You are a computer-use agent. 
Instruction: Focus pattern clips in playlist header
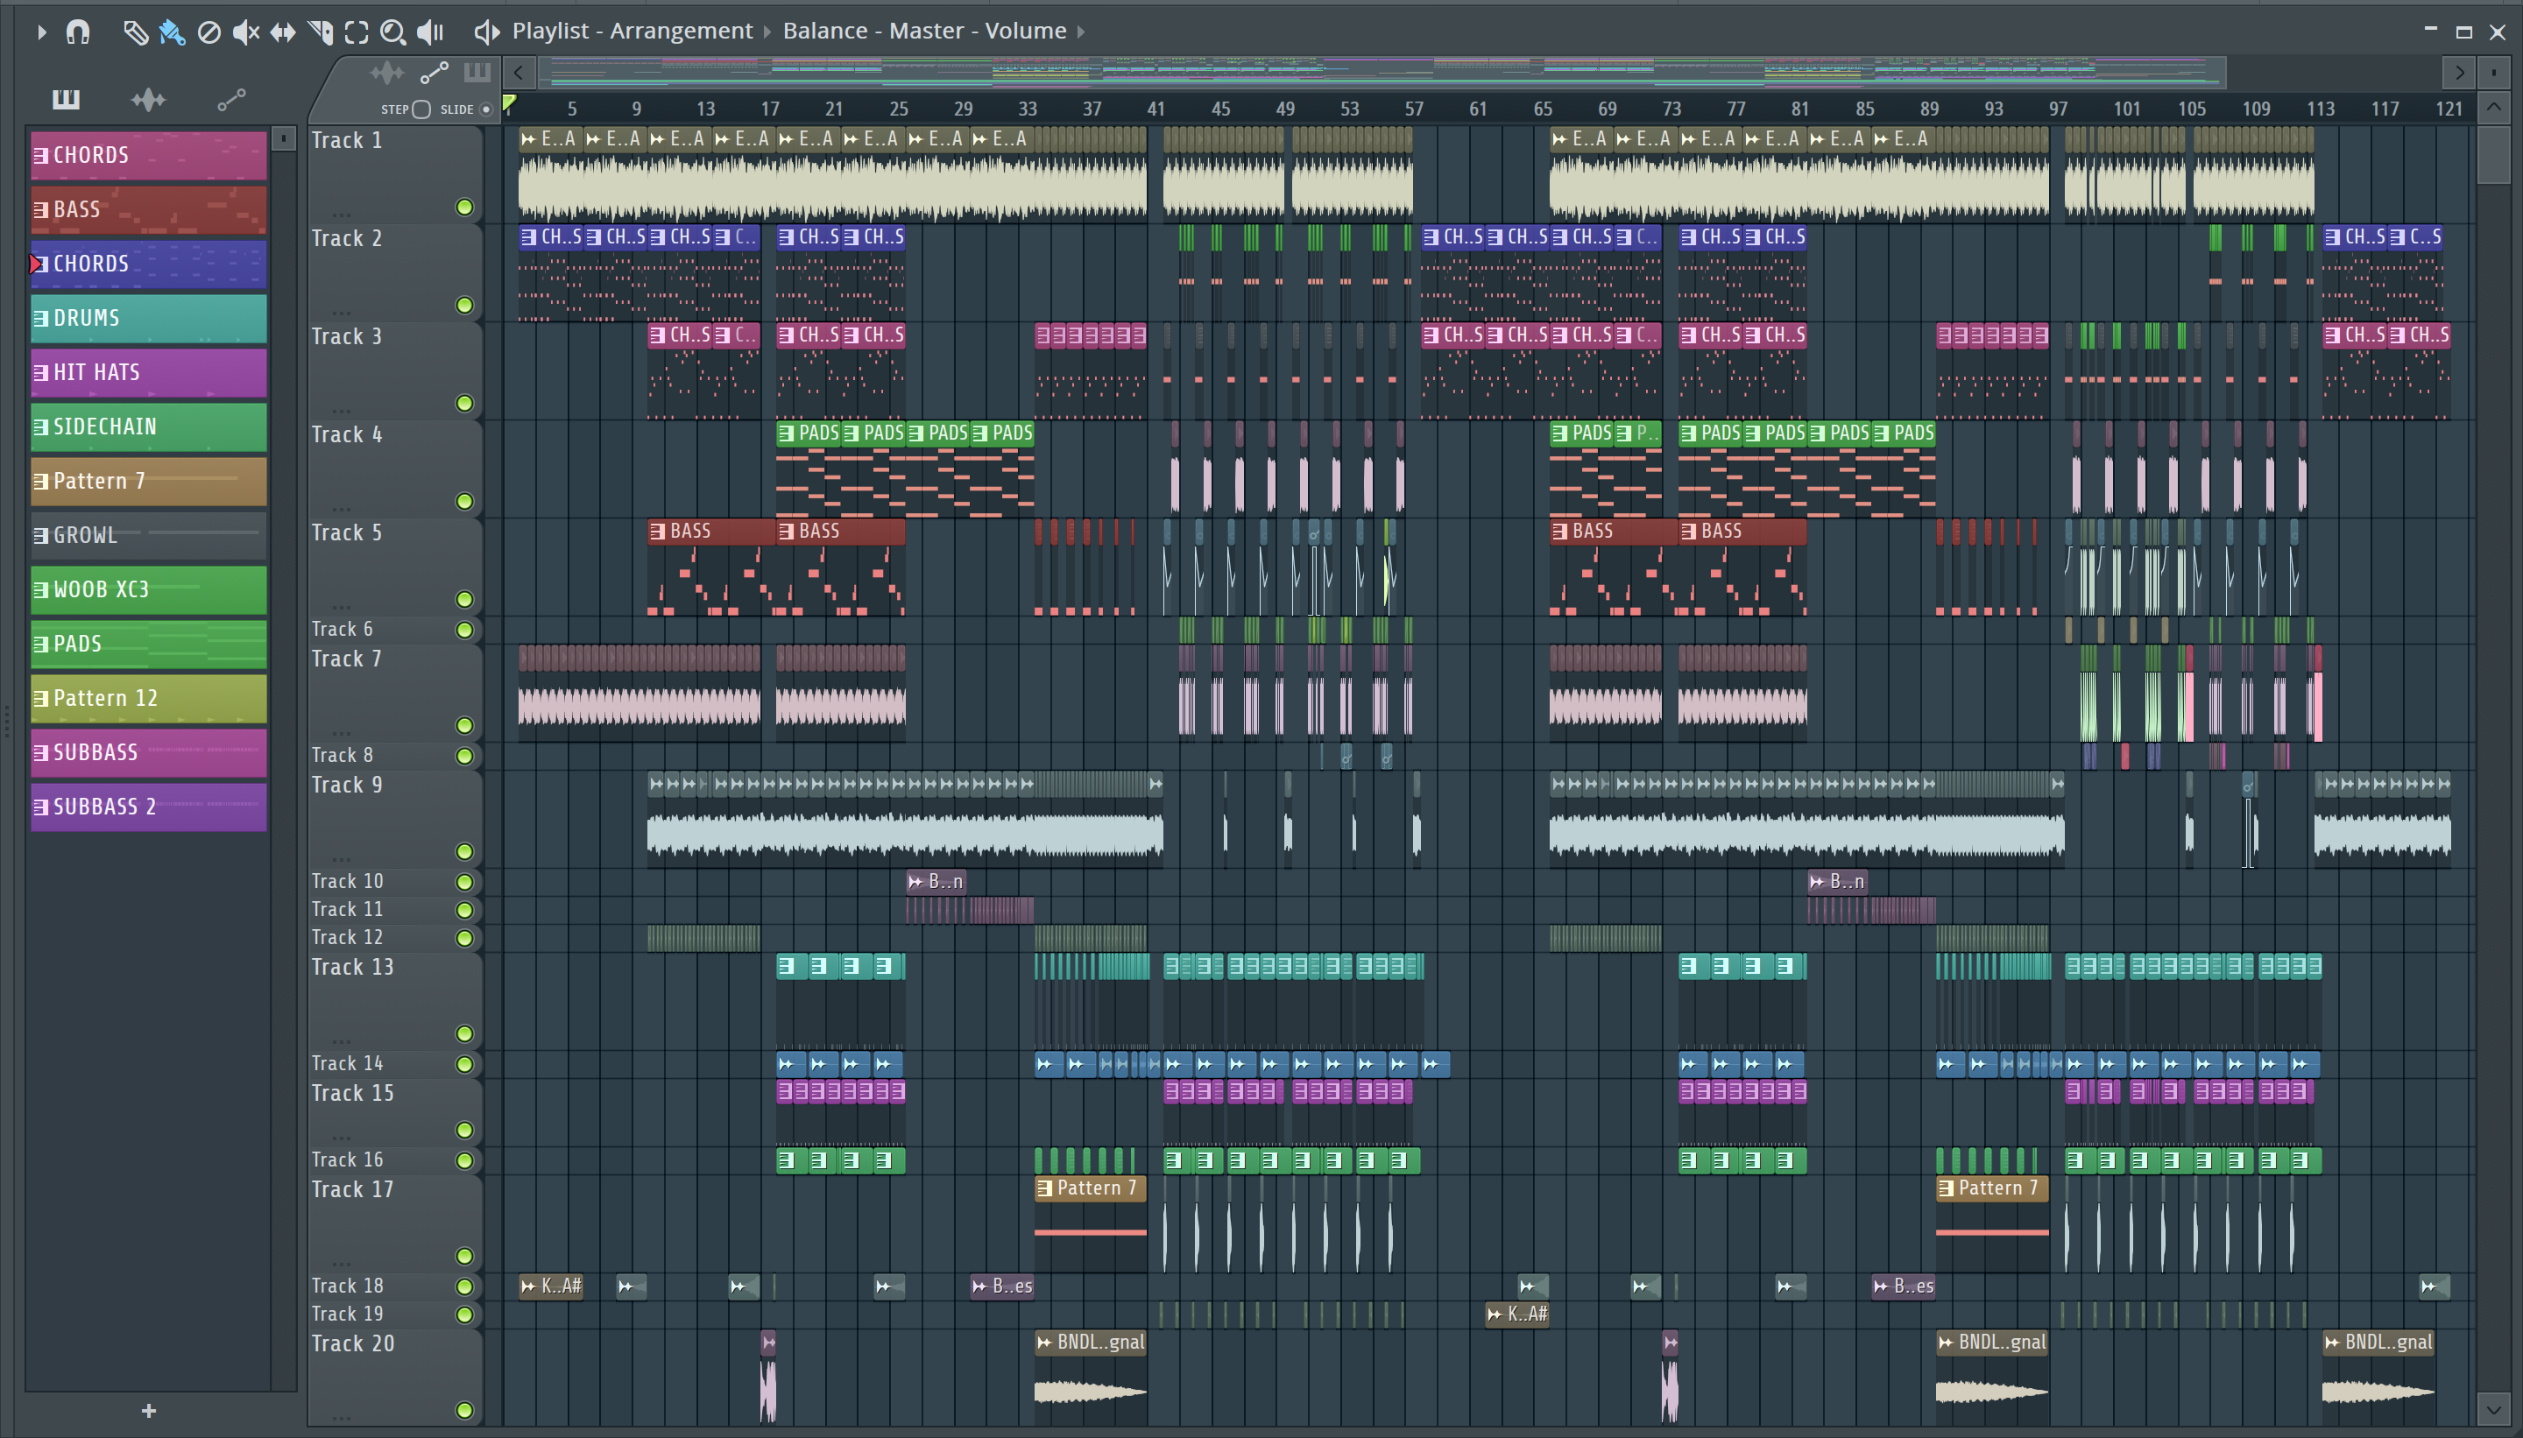477,72
